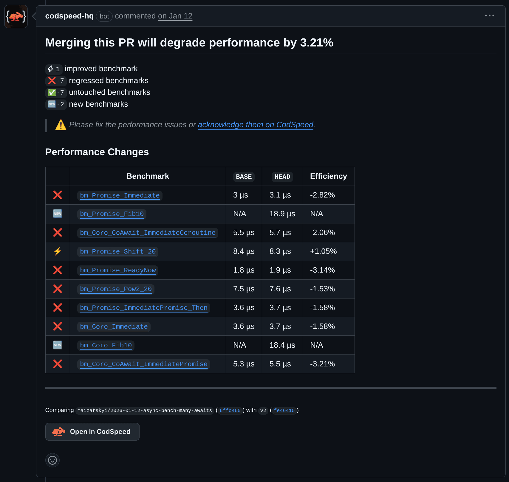Open the bm_Promise_ImmediatePromise_Then benchmark
509x482 pixels.
[144, 308]
